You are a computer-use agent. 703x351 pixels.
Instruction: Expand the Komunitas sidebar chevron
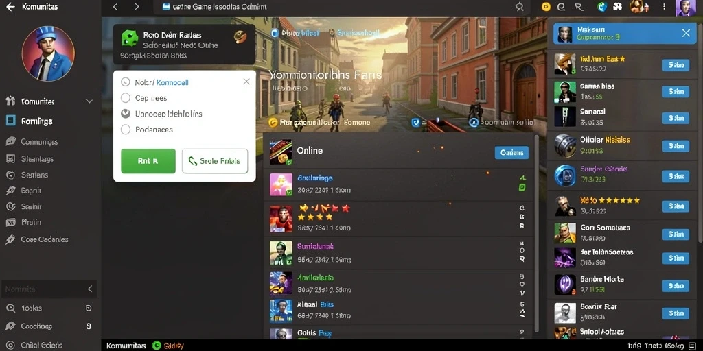(89, 101)
